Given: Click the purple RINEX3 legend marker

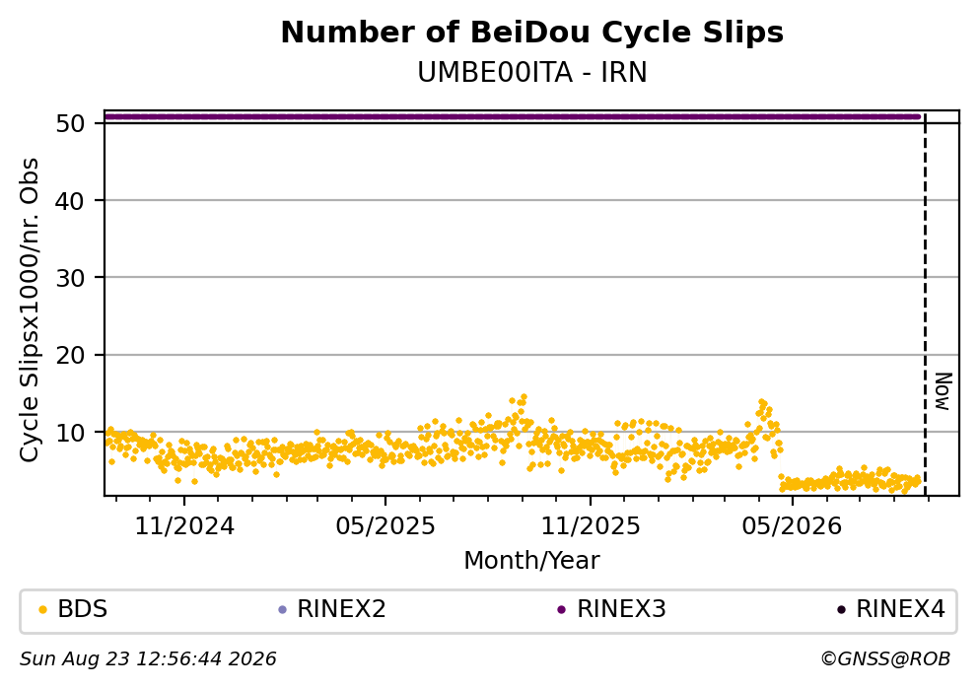Looking at the screenshot, I should 561,610.
